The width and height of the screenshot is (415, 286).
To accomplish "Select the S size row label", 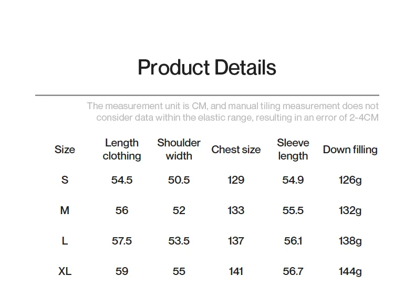I will [65, 180].
